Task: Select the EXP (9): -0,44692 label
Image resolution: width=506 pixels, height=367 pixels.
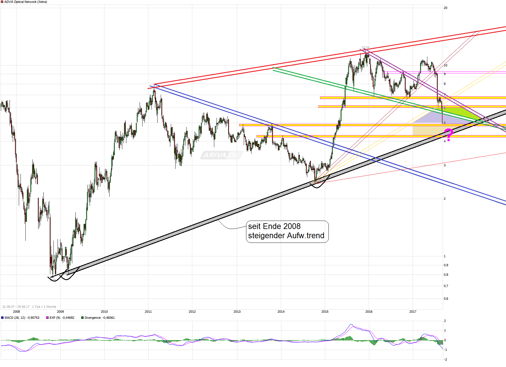Action: [62, 318]
